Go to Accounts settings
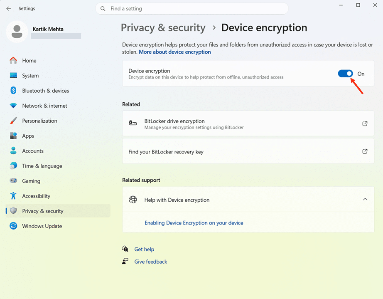 [33, 151]
